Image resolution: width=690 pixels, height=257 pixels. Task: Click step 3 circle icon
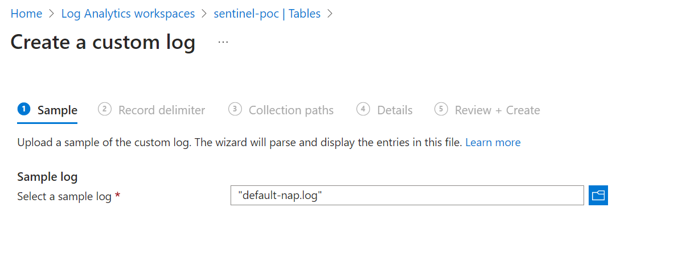(x=235, y=109)
